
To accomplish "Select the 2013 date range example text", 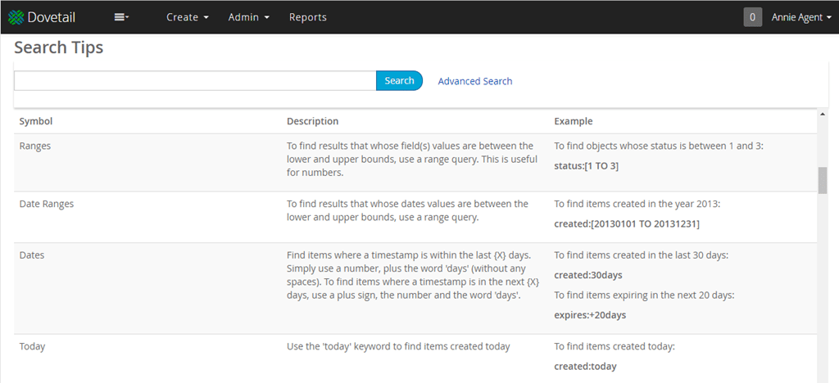I will (627, 223).
